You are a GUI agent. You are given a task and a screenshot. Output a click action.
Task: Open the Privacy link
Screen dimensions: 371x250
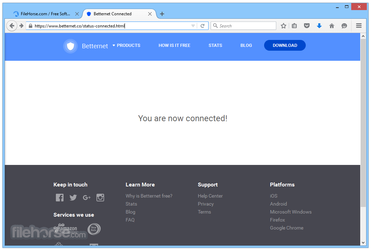pyautogui.click(x=206, y=204)
